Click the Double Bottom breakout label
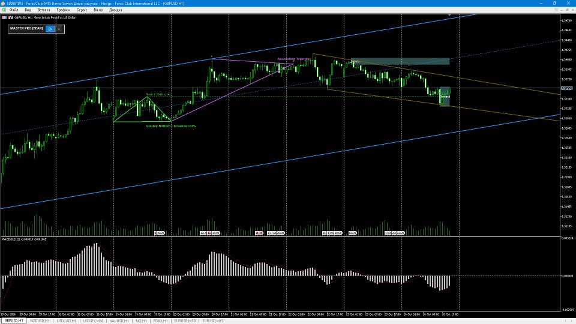Image resolution: width=576 pixels, height=324 pixels. click(x=171, y=126)
